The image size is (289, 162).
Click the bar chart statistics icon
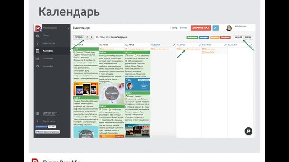click(x=37, y=58)
